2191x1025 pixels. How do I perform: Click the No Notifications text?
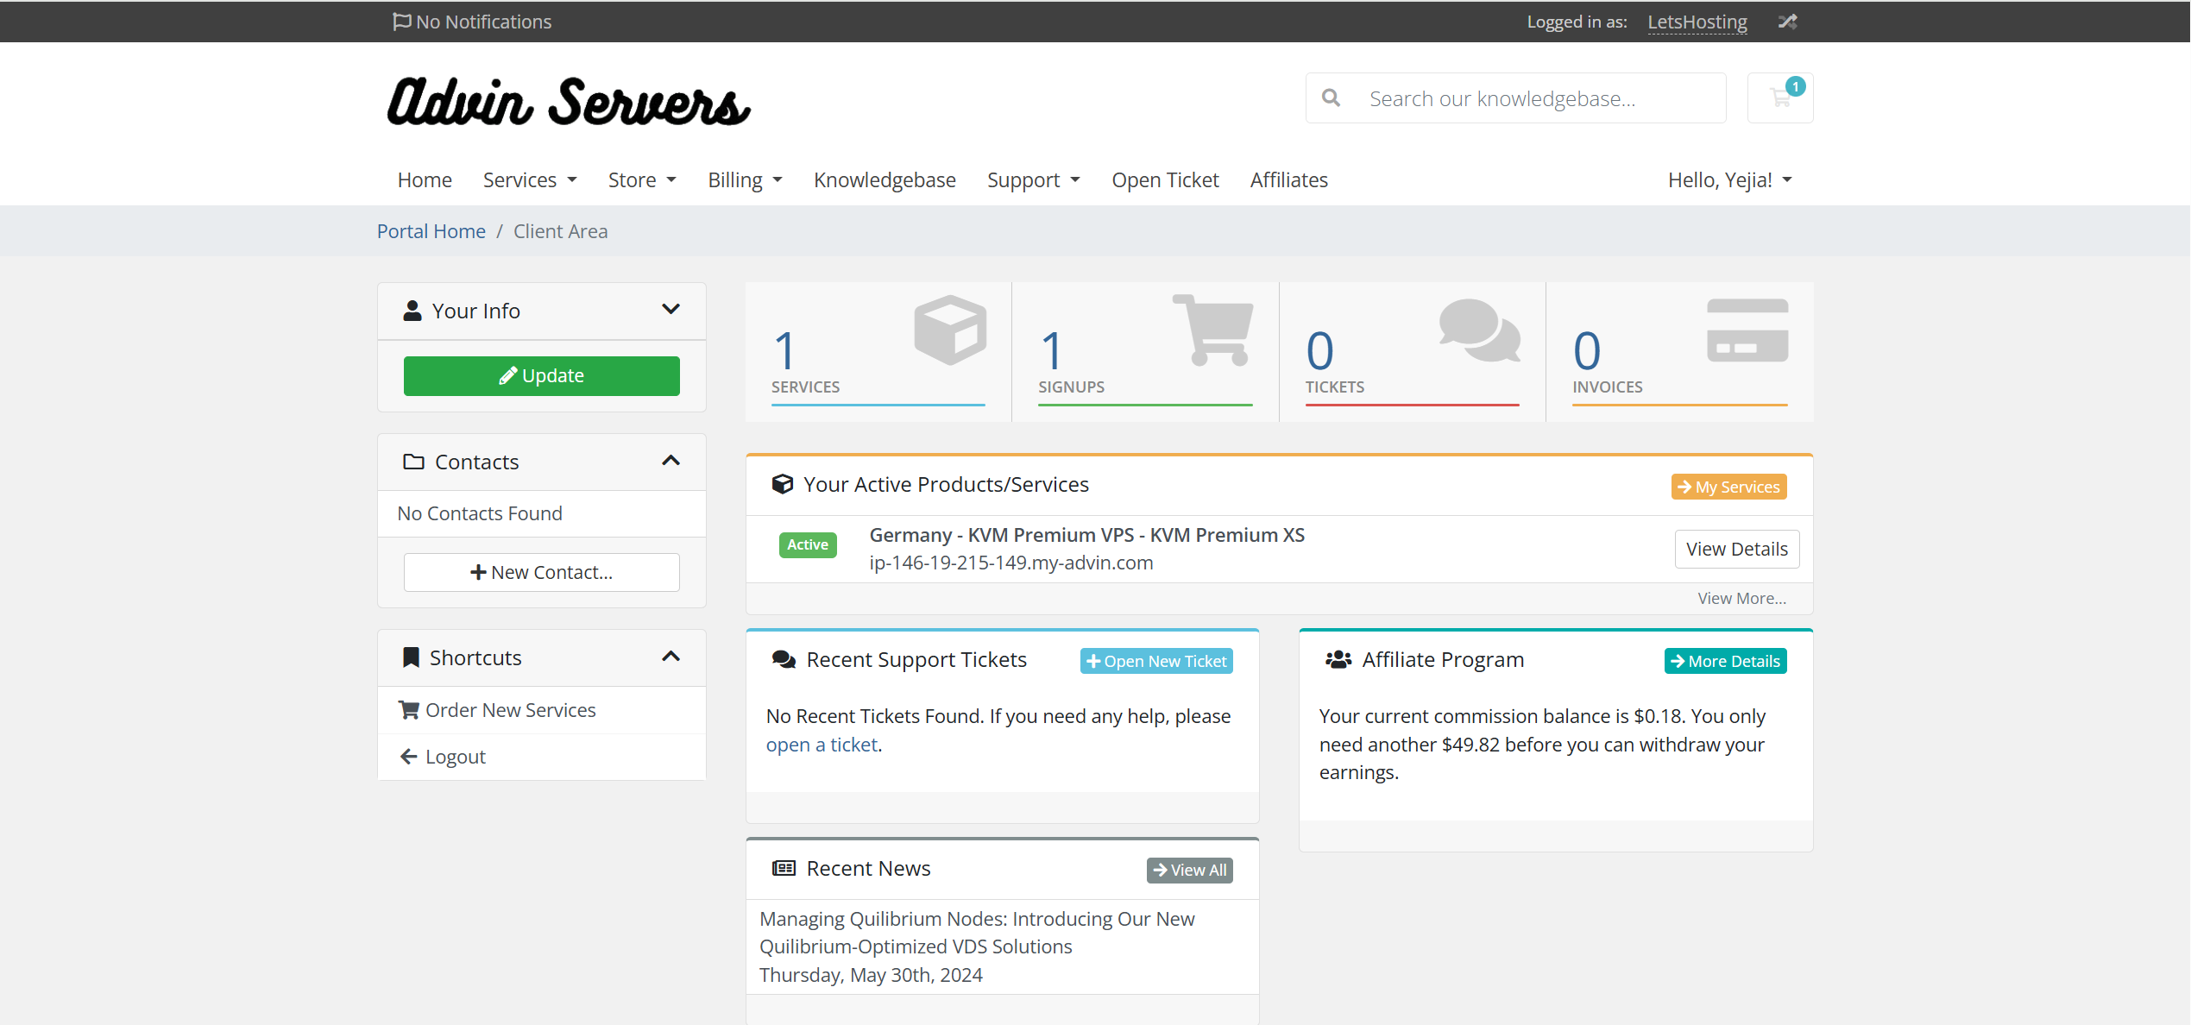pos(483,22)
